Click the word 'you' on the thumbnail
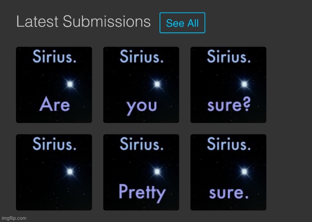This screenshot has height=222, width=312. tap(141, 107)
